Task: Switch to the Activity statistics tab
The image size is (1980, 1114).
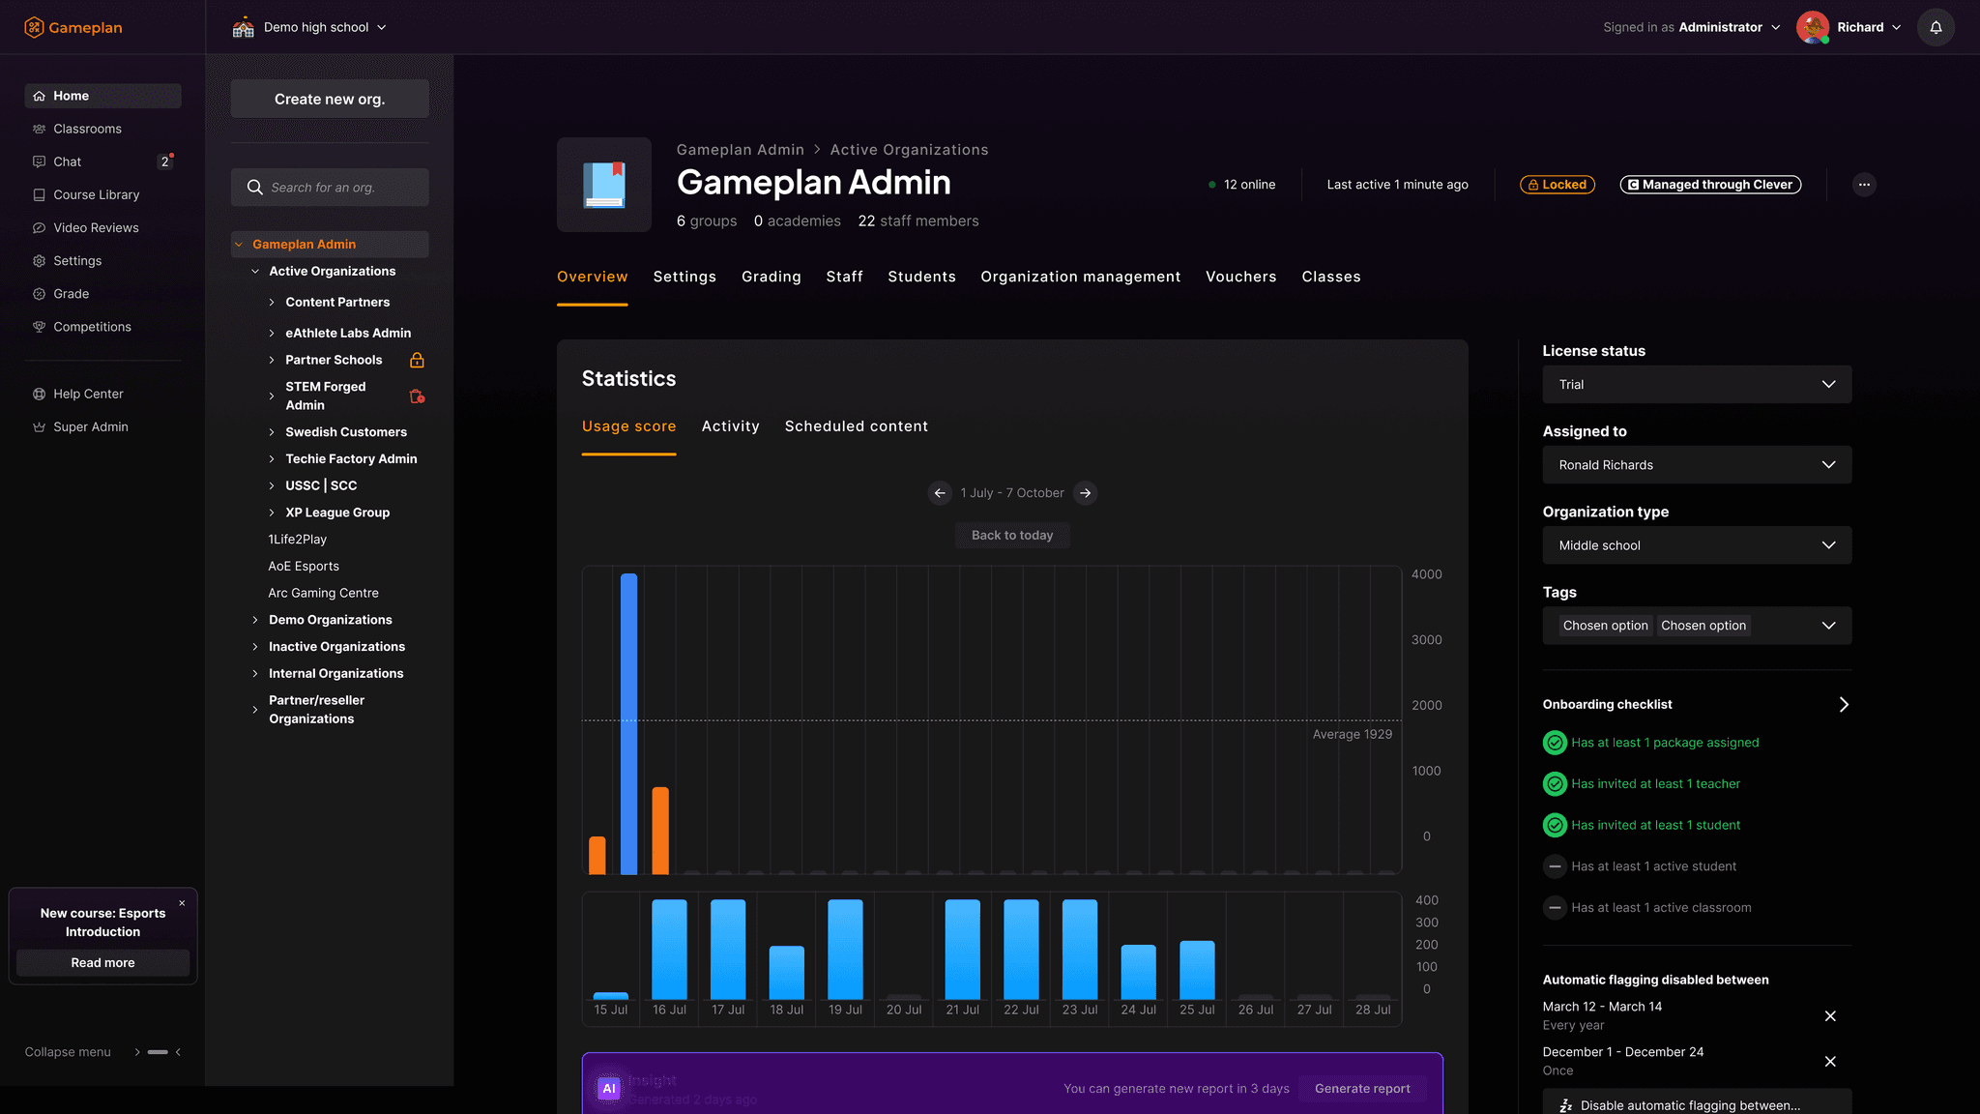Action: [730, 426]
